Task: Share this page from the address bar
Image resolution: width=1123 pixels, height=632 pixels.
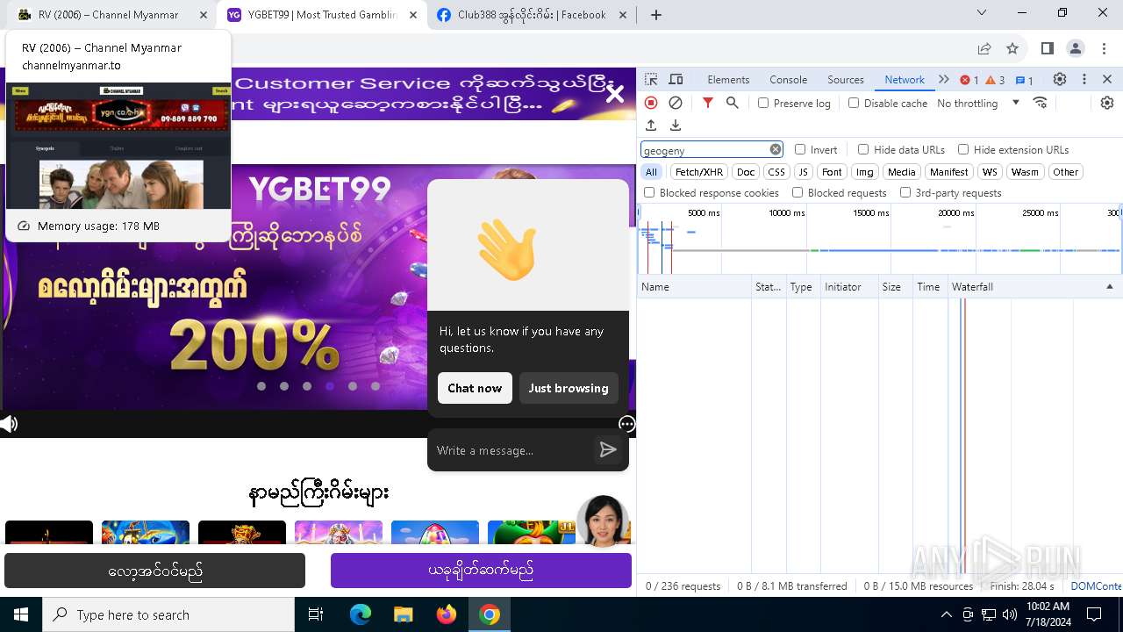Action: point(984,48)
